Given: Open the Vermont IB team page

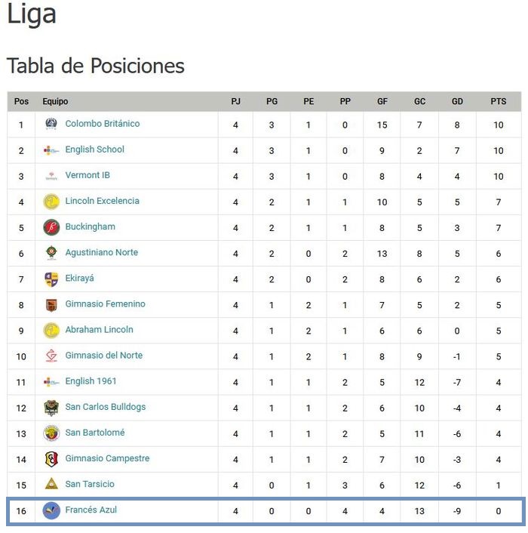Looking at the screenshot, I should pyautogui.click(x=87, y=175).
